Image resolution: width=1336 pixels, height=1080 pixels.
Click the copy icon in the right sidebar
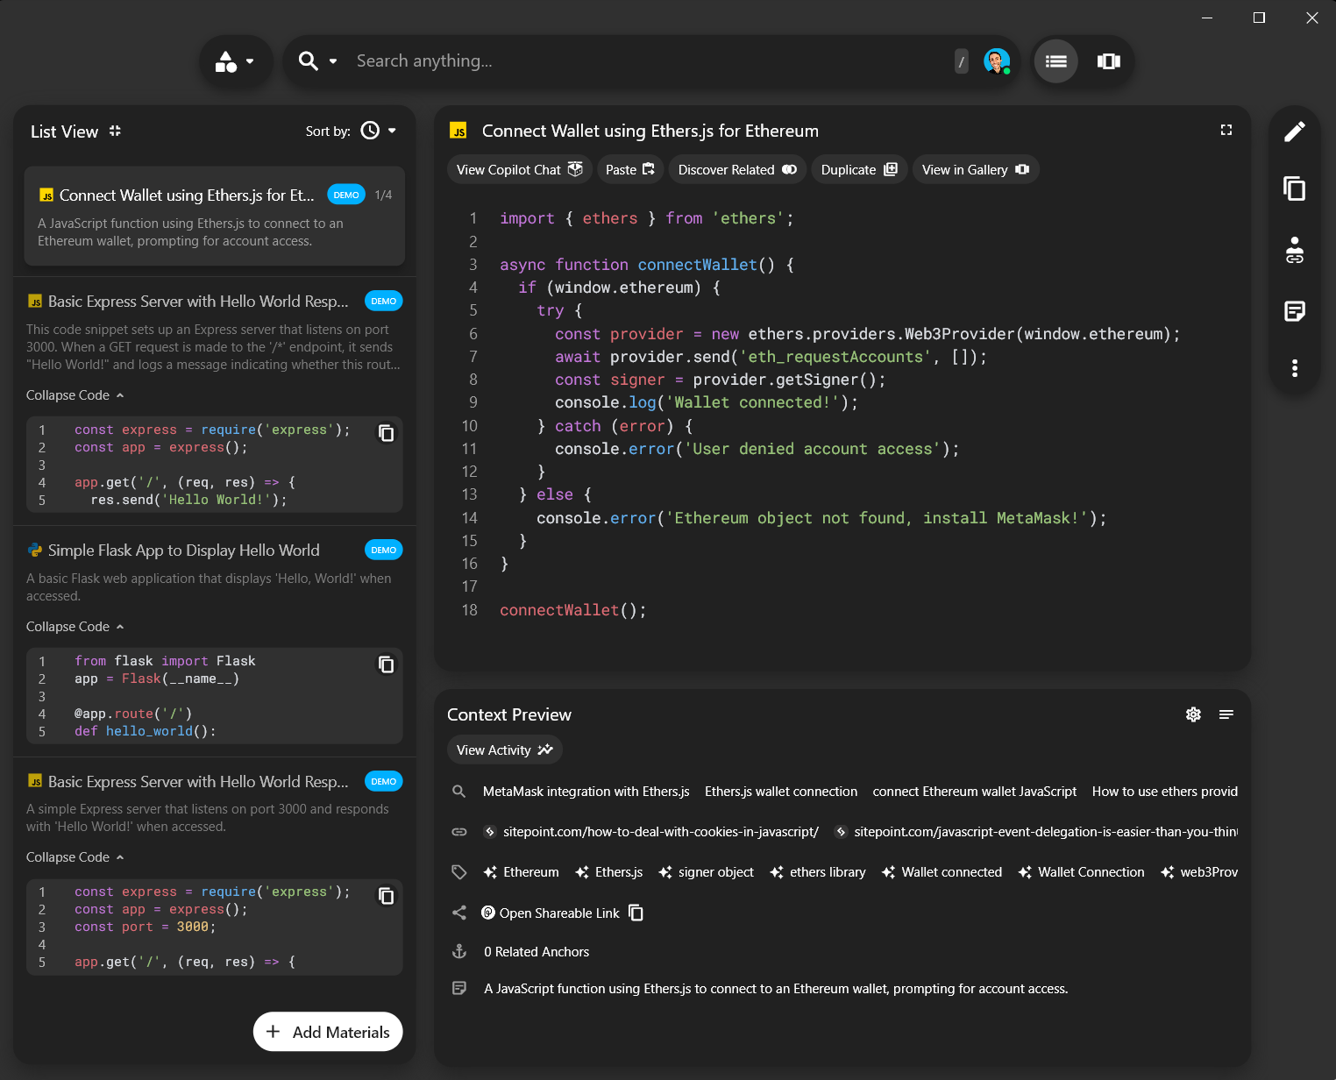tap(1295, 189)
